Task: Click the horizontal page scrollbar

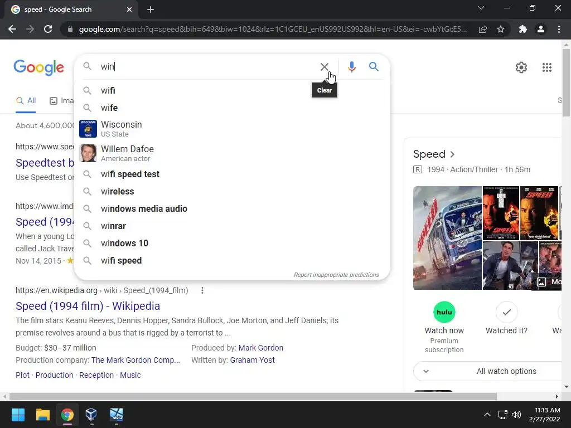Action: [x=253, y=396]
